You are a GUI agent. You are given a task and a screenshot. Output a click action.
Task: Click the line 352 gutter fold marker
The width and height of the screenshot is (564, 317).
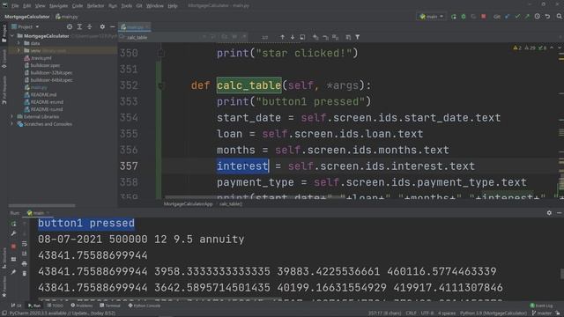tap(160, 85)
